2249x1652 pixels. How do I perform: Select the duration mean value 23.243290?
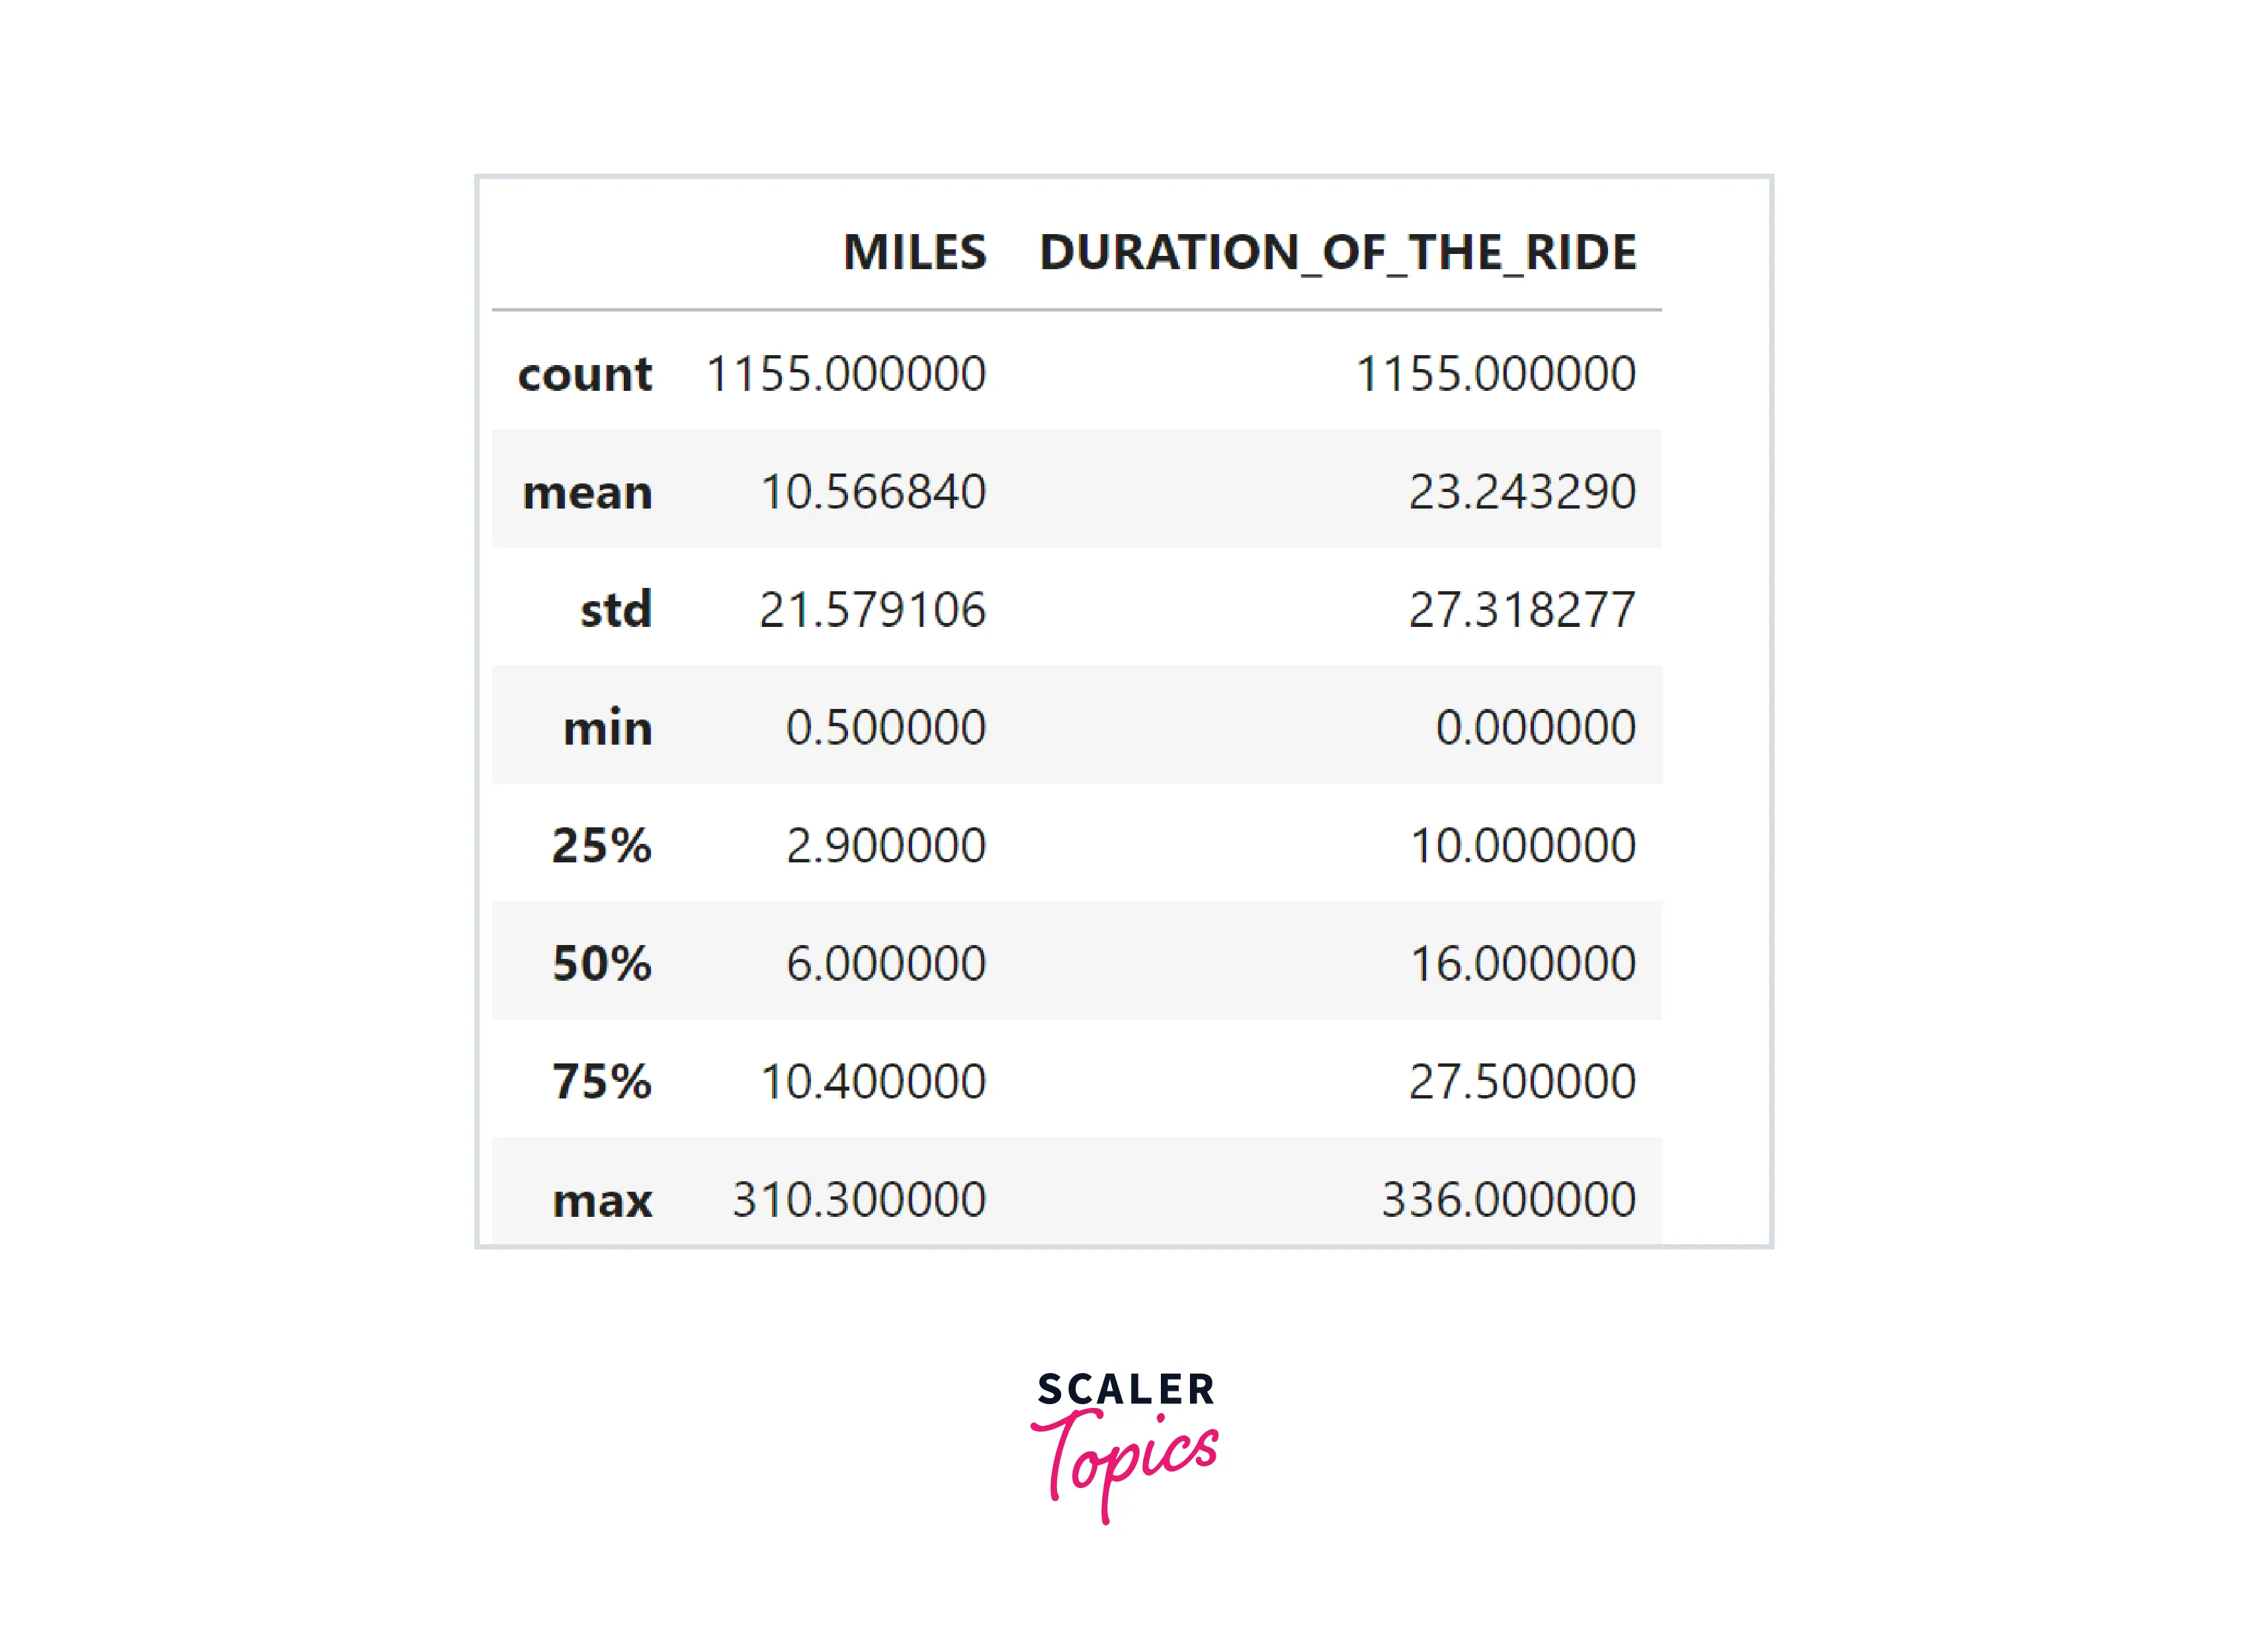point(1522,492)
